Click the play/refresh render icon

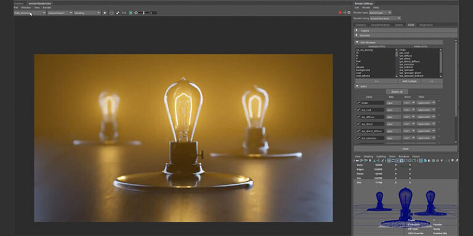pyautogui.click(x=344, y=12)
